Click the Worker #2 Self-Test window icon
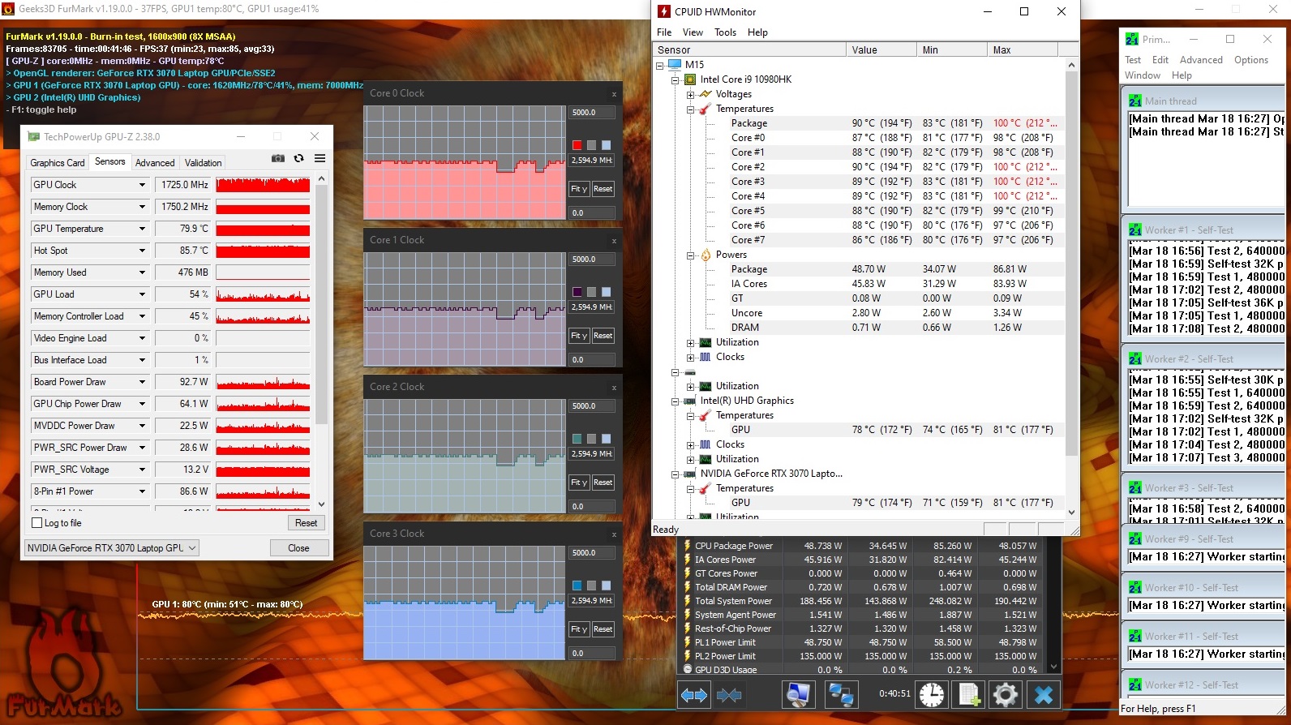Screen dimensions: 1291x725 (1135, 359)
